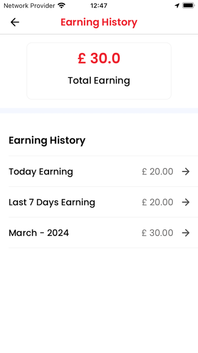
Task: Tap the Total Earning label text
Action: point(99,81)
